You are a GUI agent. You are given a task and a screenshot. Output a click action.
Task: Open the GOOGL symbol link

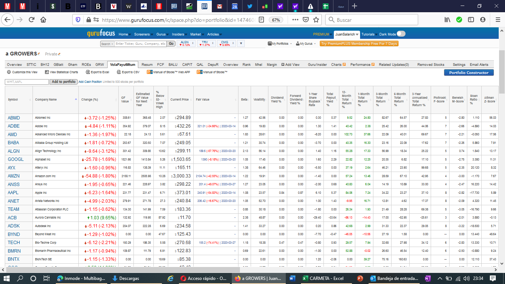tap(16, 159)
